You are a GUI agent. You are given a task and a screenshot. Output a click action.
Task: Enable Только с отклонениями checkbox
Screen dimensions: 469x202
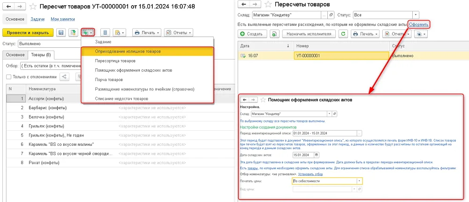coord(8,77)
